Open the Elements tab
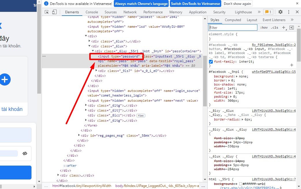Screen dimensions: 301x189 pyautogui.click(x=72, y=12)
